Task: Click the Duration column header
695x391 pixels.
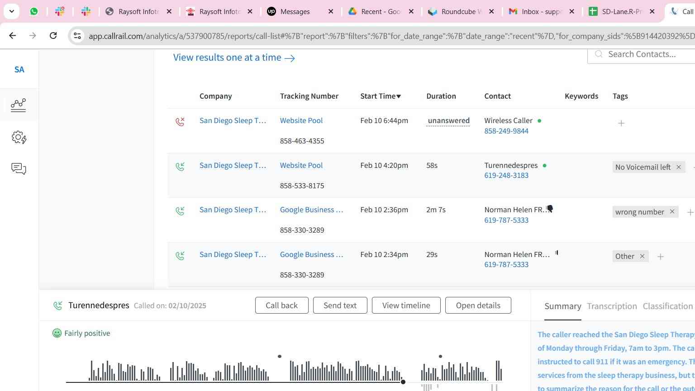Action: (441, 96)
